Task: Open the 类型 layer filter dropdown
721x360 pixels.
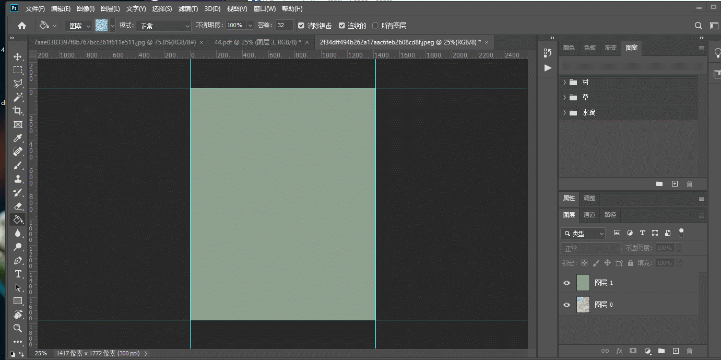Action: [x=583, y=234]
